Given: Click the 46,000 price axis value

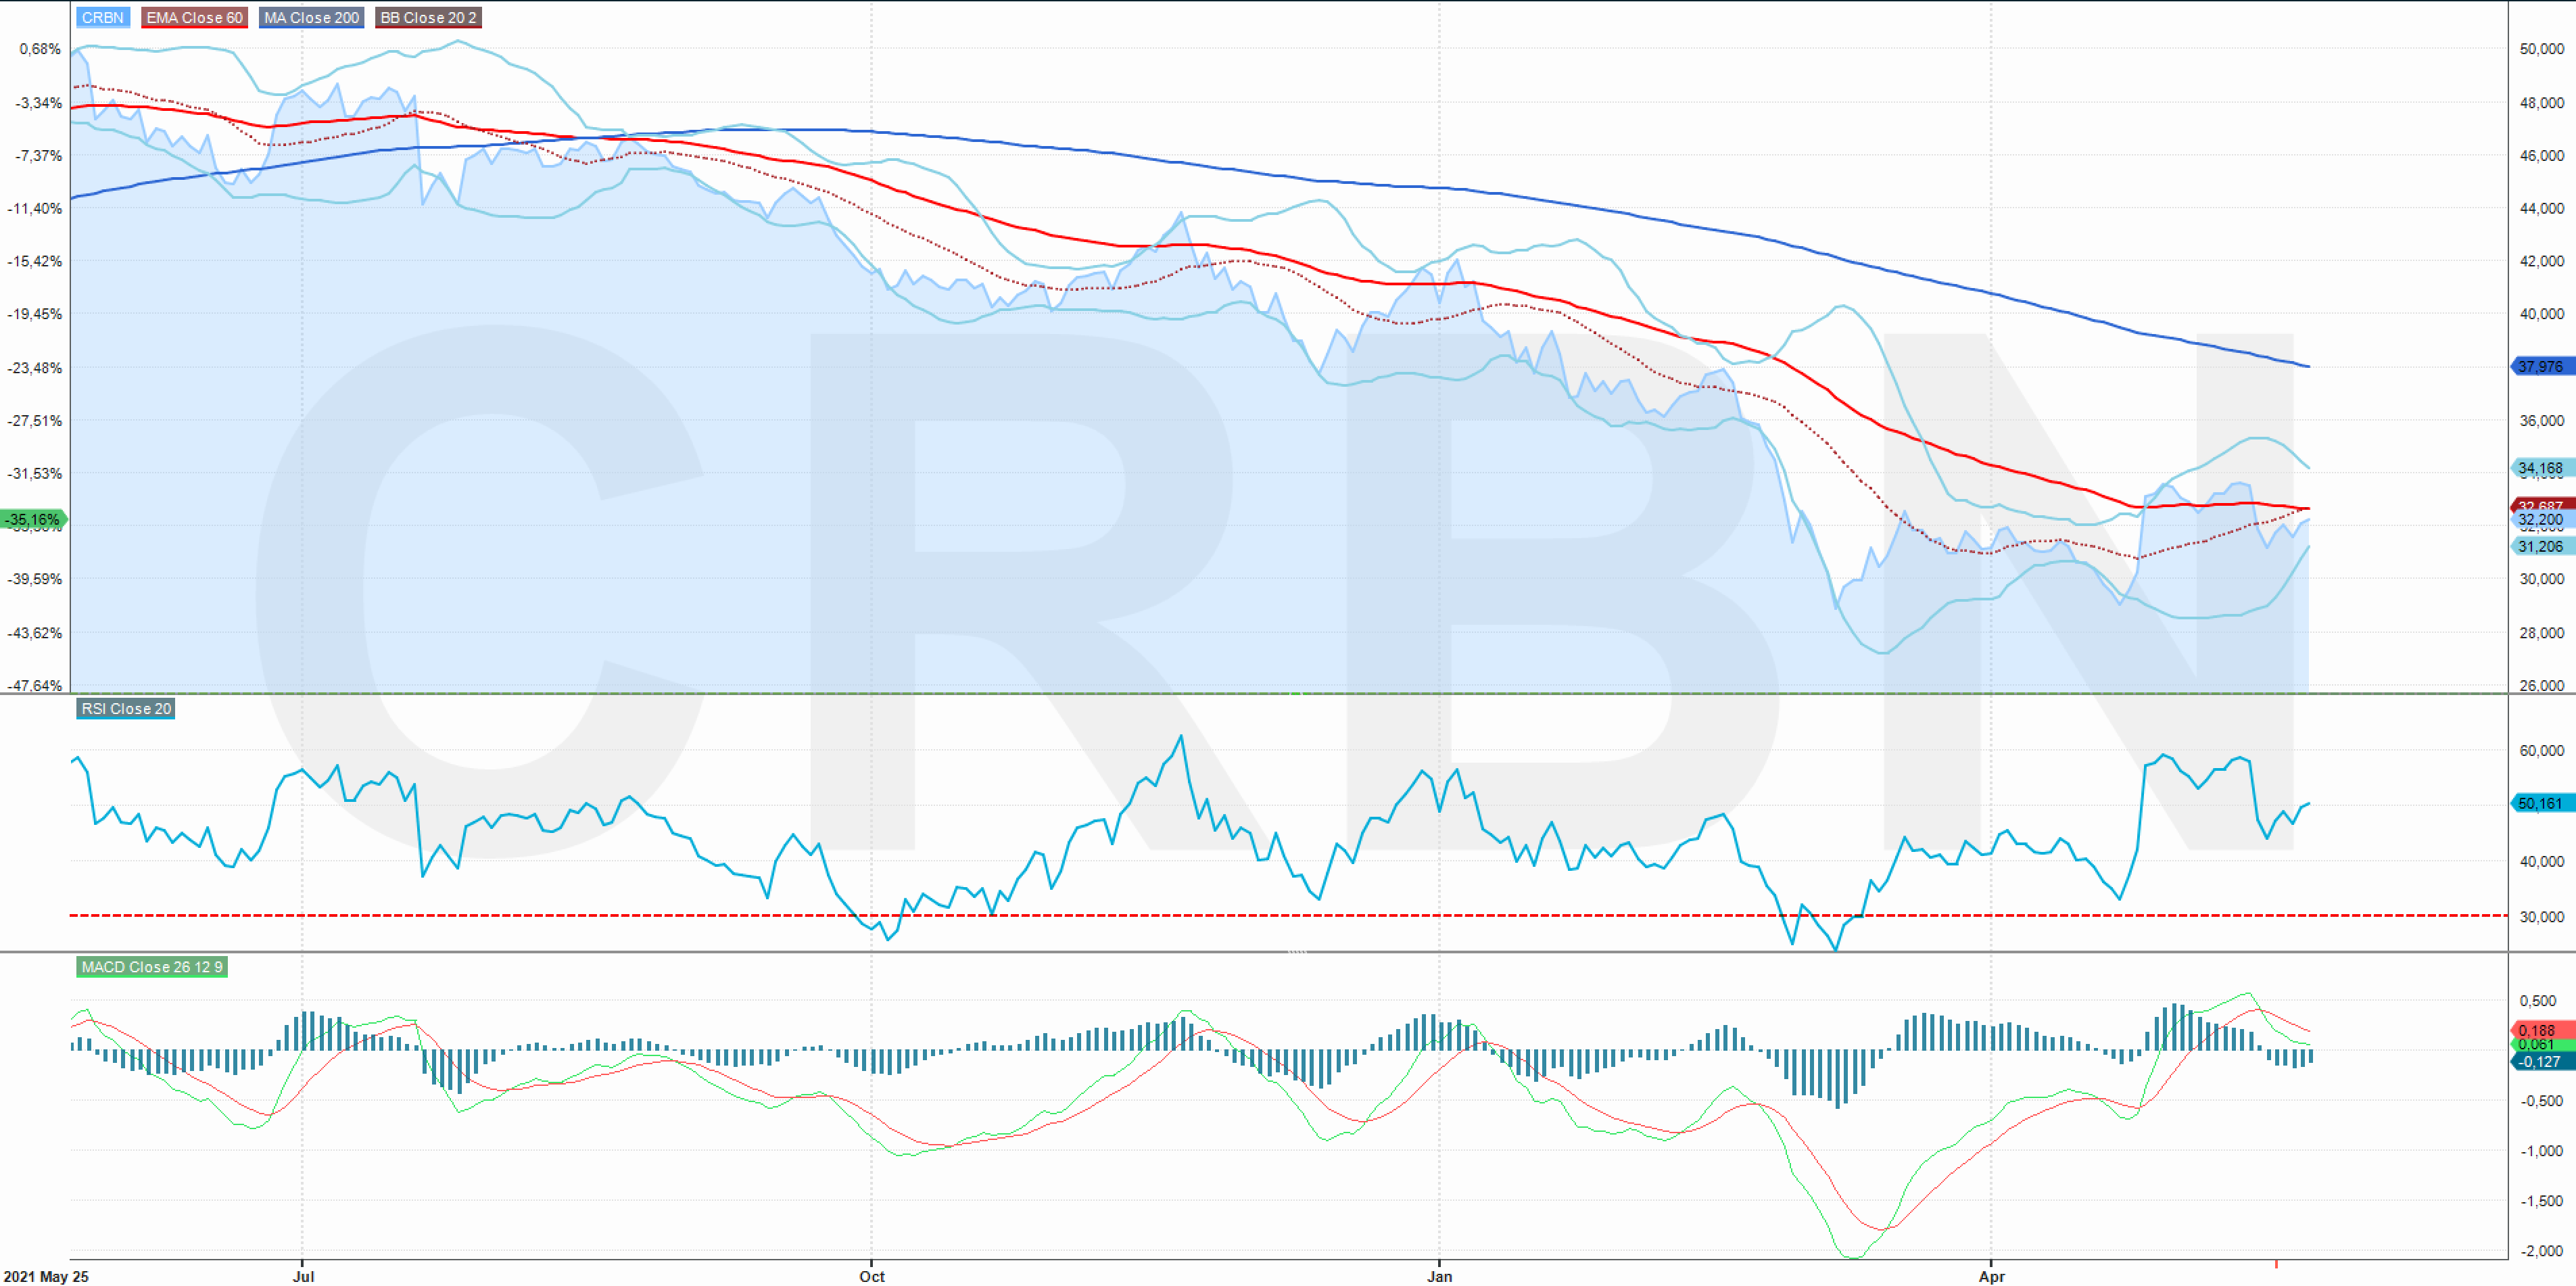Looking at the screenshot, I should click(x=2541, y=156).
